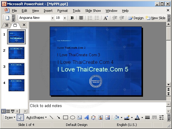Open the font size dropdown
Image resolution: width=172 pixels, height=129 pixels.
(x=65, y=18)
